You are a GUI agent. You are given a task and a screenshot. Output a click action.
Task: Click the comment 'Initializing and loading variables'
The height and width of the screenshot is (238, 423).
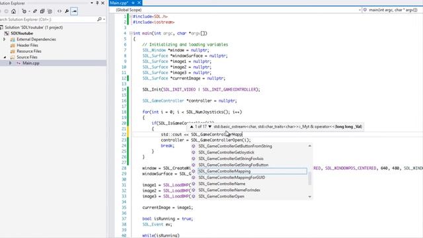pyautogui.click(x=188, y=44)
